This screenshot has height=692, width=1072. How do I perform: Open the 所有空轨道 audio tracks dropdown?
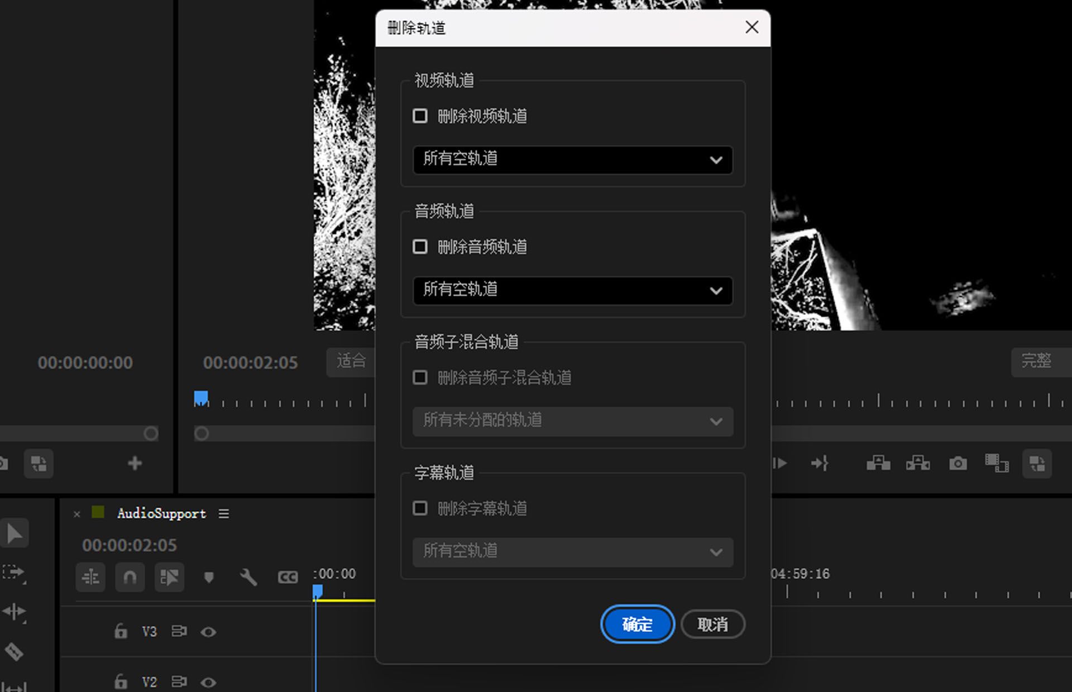tap(572, 291)
